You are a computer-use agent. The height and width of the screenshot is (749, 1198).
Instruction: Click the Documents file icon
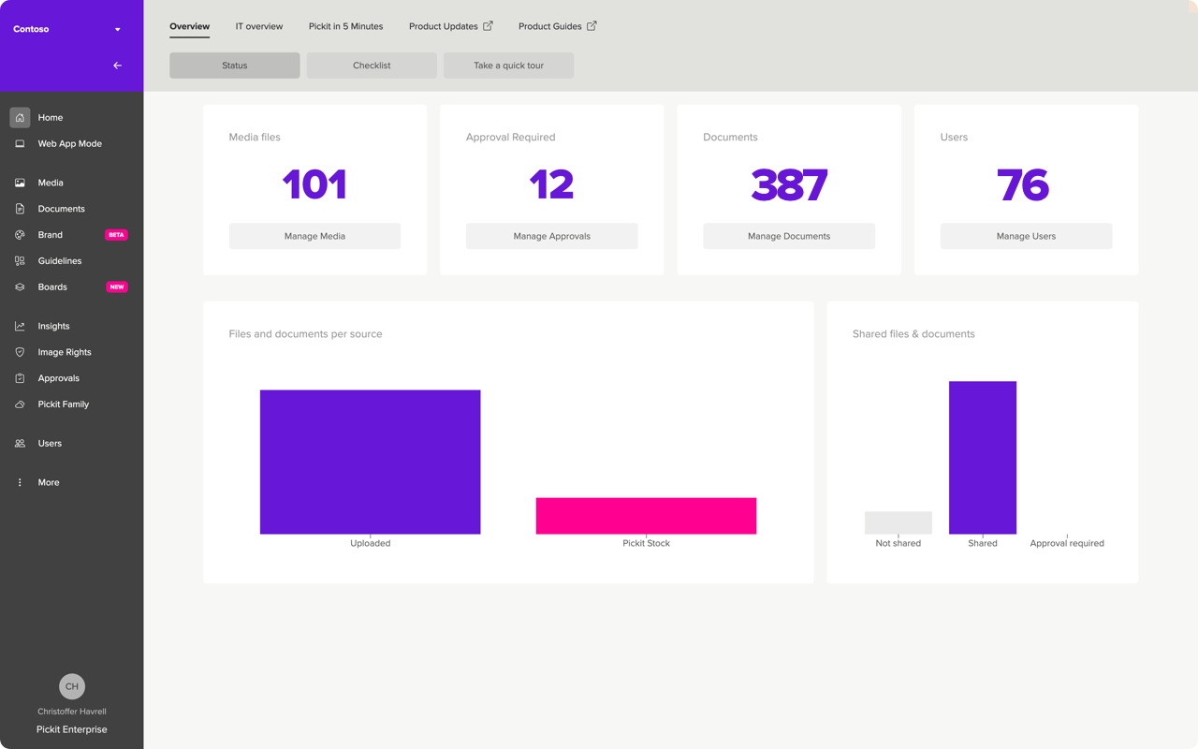(x=20, y=209)
